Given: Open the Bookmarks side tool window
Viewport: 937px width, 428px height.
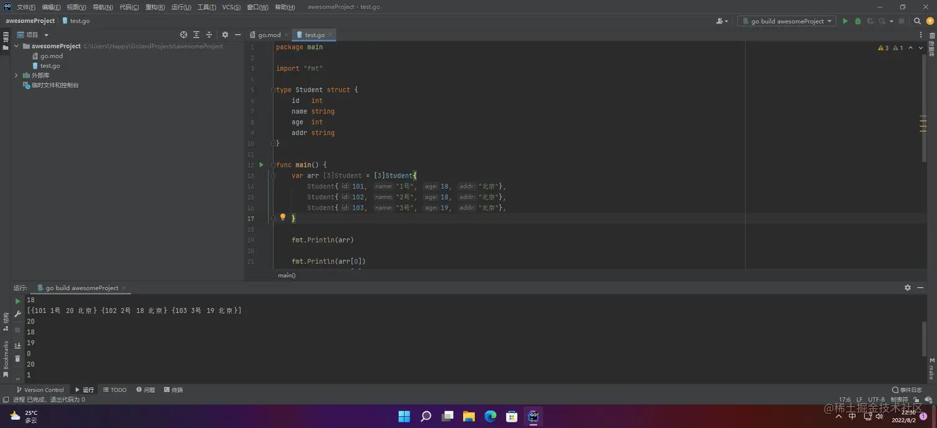Looking at the screenshot, I should (x=6, y=359).
